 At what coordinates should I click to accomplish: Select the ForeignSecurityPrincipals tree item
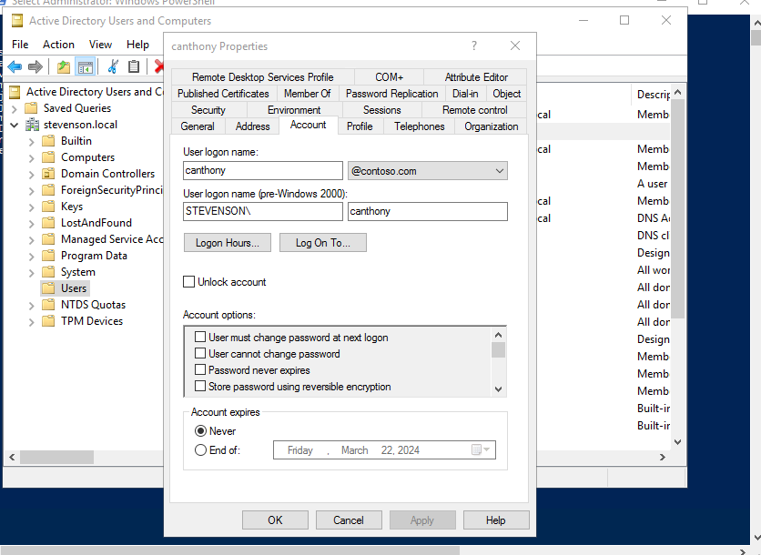tap(112, 189)
